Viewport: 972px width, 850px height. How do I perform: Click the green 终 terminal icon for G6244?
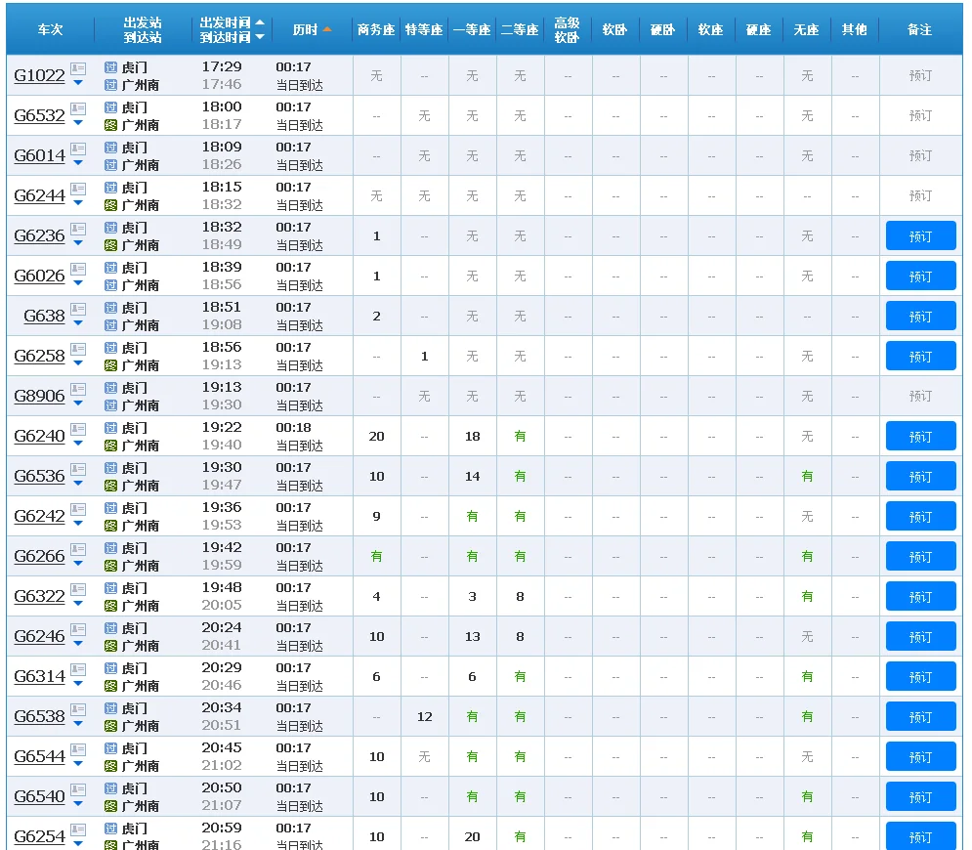110,205
